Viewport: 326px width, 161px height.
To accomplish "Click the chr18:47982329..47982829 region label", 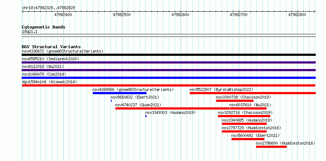I will [x=48, y=8].
